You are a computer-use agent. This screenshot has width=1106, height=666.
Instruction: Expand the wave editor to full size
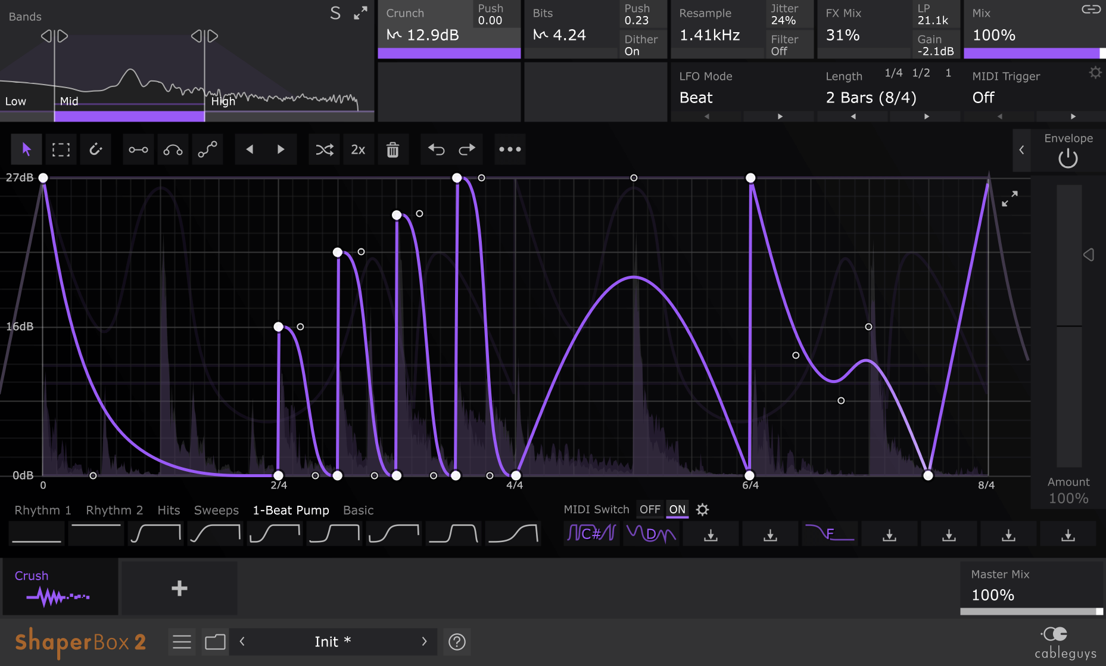pyautogui.click(x=1010, y=199)
